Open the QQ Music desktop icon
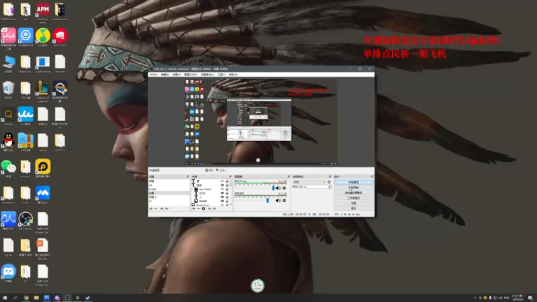Screen dimensions: 537x302 point(43,37)
